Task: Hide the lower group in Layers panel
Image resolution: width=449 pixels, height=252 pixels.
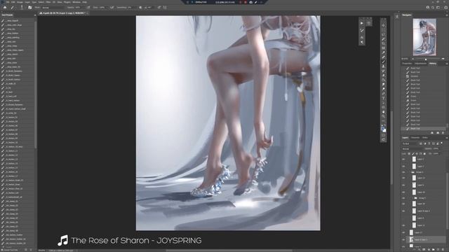Action: 403,197
